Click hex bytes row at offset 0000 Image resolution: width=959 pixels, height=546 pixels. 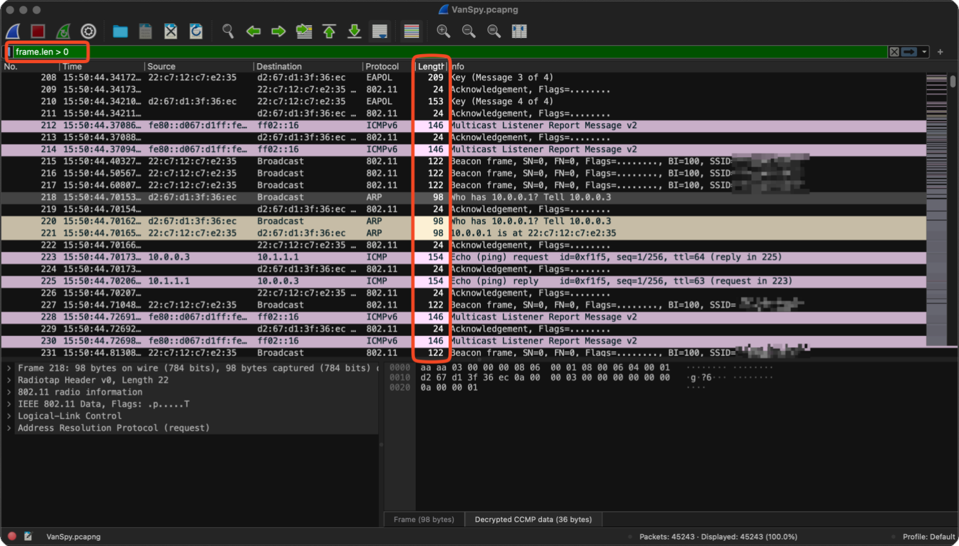(545, 368)
